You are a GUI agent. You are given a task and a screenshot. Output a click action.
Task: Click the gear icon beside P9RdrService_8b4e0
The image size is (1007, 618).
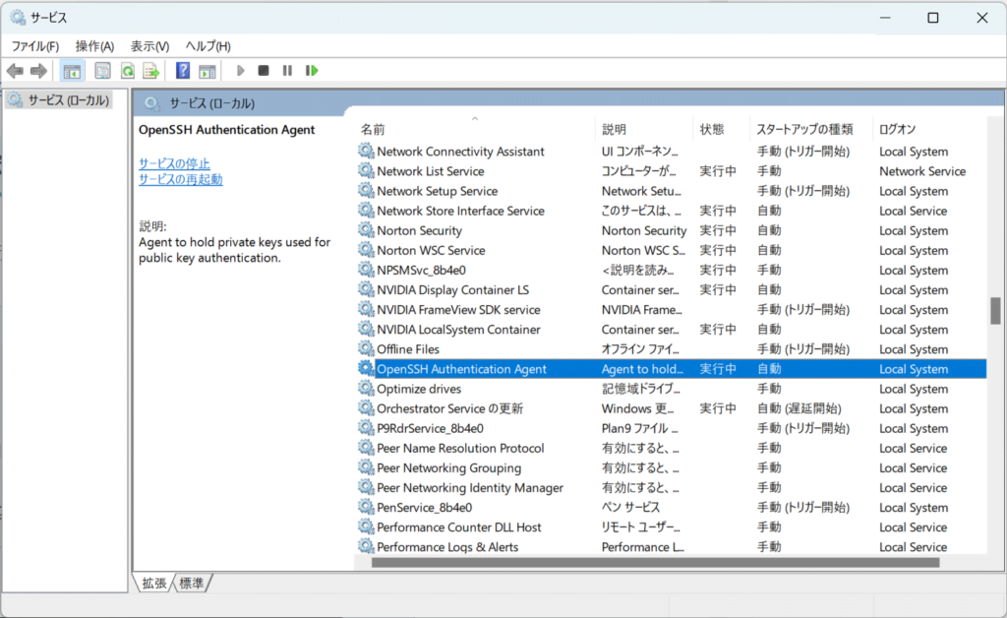pyautogui.click(x=366, y=428)
